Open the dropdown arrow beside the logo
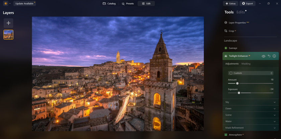The image size is (281, 139). [x=10, y=3]
